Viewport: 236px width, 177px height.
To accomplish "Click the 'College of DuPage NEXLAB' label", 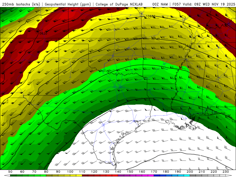I will (119, 4).
